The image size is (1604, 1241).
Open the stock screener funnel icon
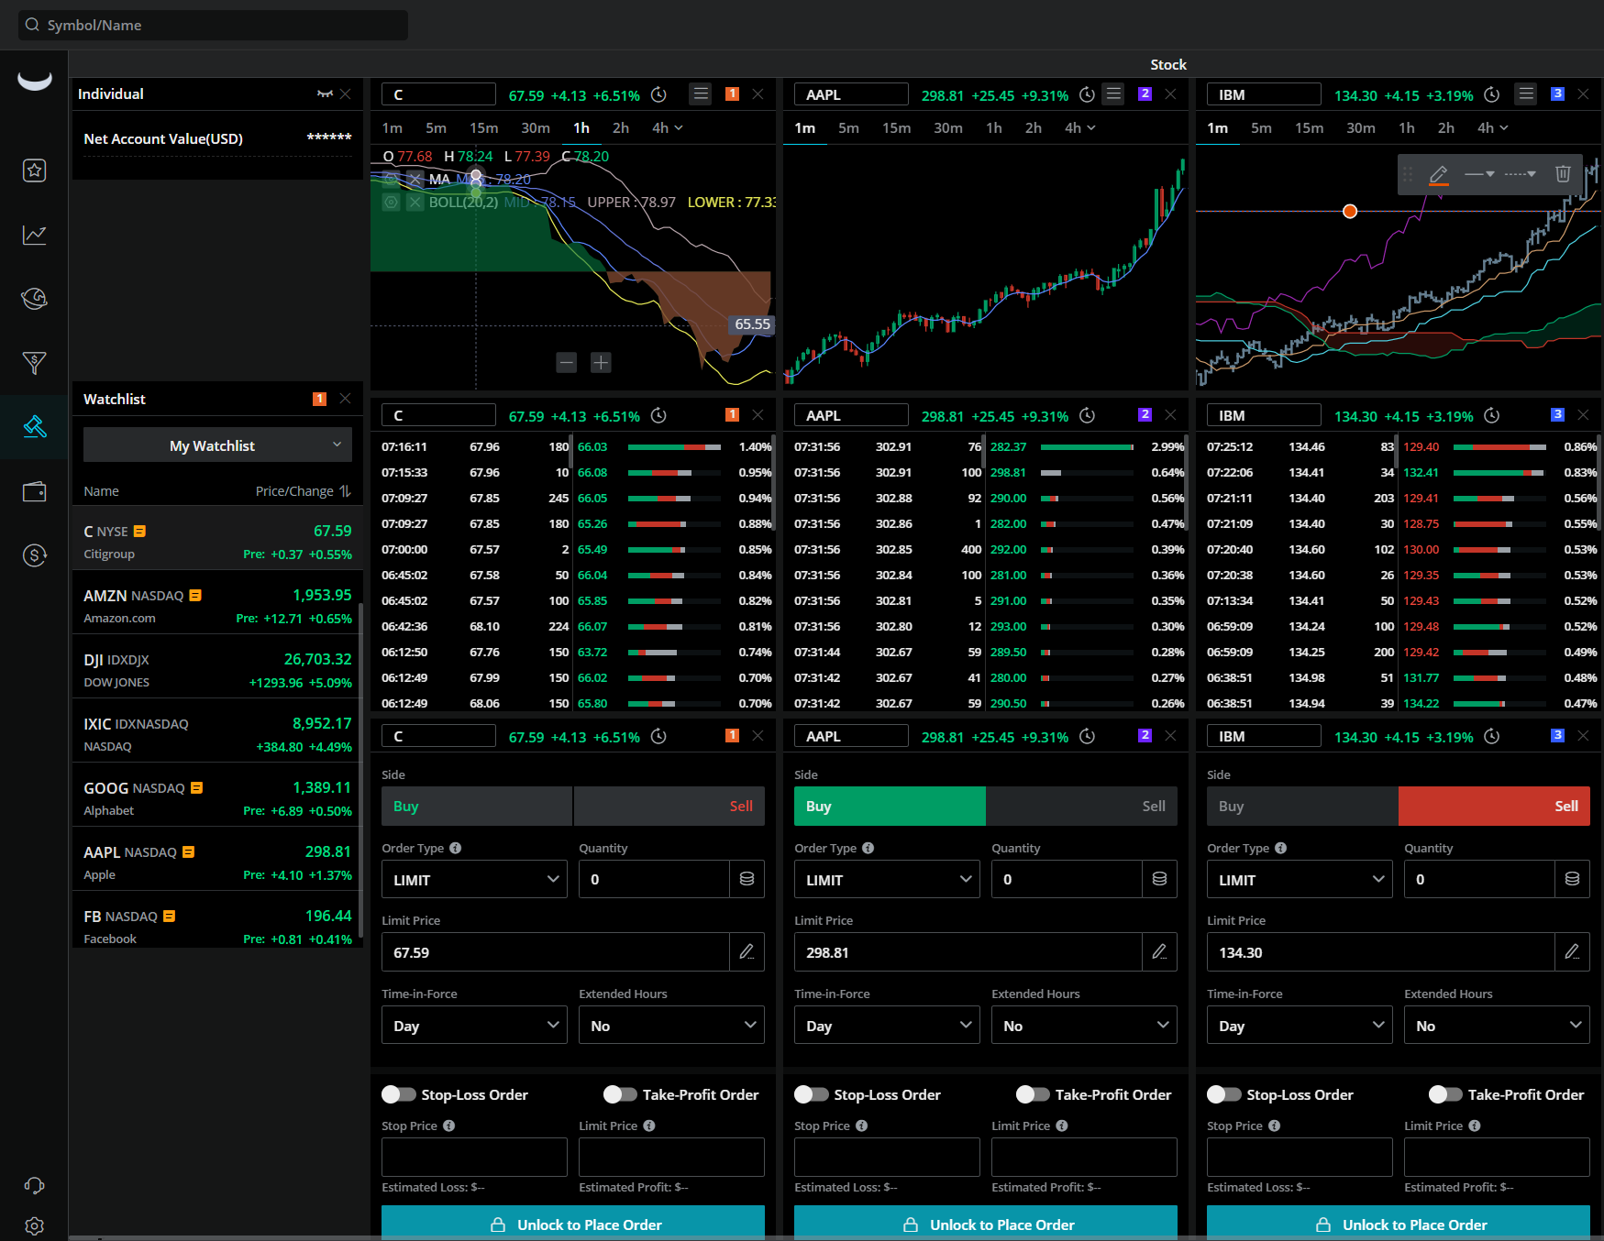click(x=34, y=363)
